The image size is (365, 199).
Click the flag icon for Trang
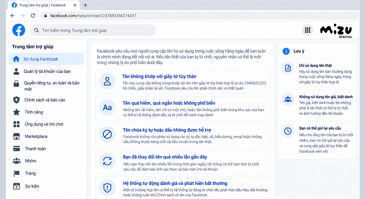coord(16,173)
